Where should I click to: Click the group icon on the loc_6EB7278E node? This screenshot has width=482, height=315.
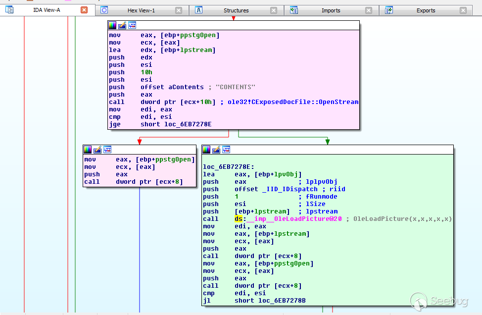(226, 149)
